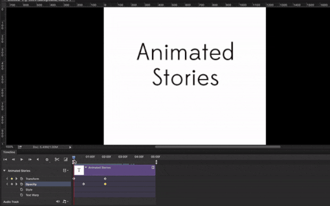Image resolution: width=330 pixels, height=206 pixels.
Task: Open the filmstrip media menu for Animated Stories
Action: pyautogui.click(x=65, y=170)
